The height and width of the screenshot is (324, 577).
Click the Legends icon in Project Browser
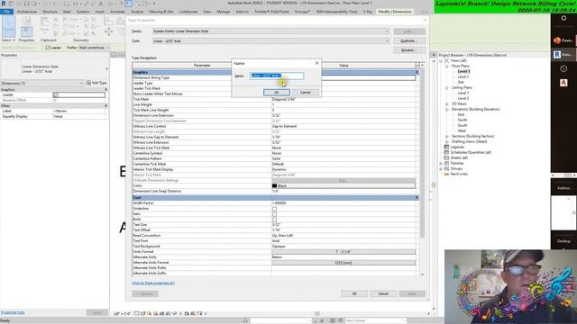pos(446,147)
